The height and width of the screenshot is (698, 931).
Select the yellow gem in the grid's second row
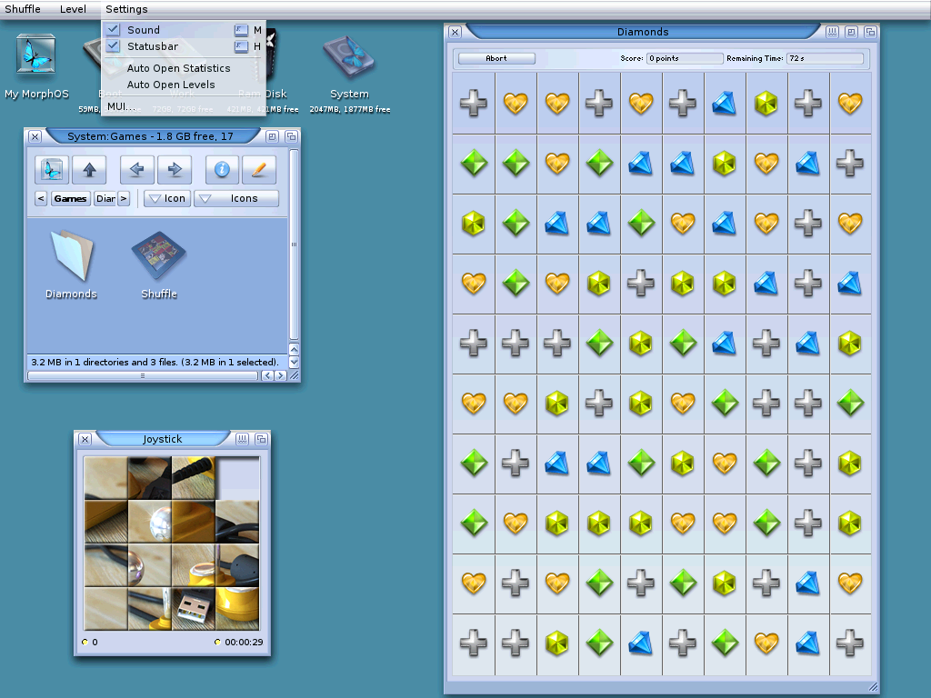725,164
